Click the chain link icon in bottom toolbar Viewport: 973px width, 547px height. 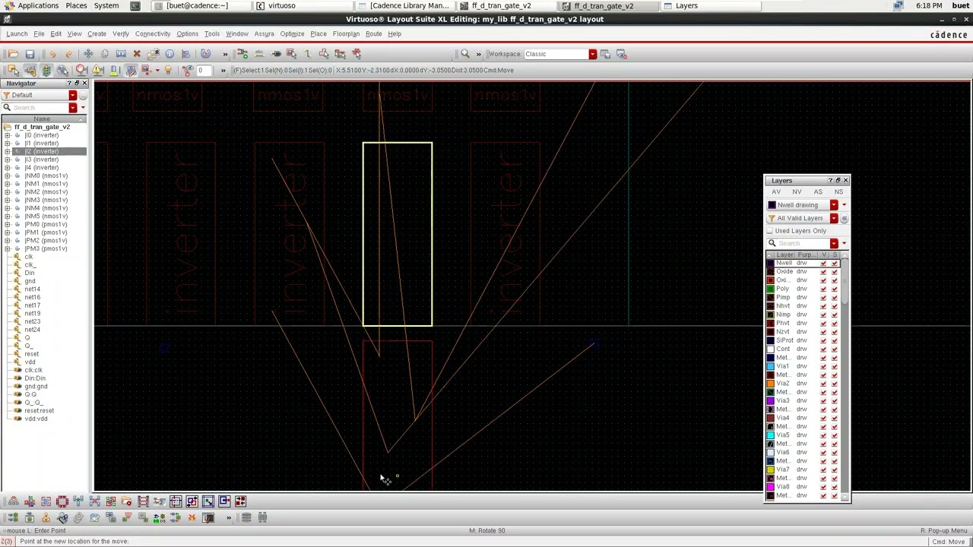point(78,518)
